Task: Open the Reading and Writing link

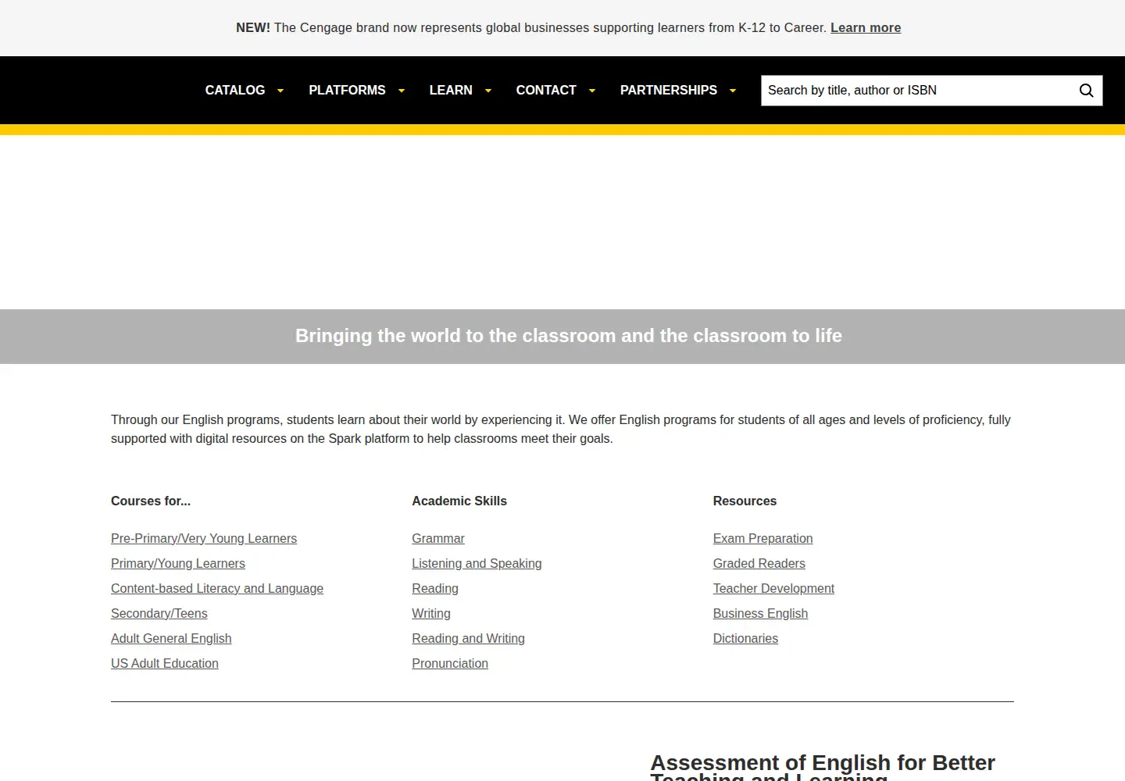Action: pyautogui.click(x=469, y=639)
